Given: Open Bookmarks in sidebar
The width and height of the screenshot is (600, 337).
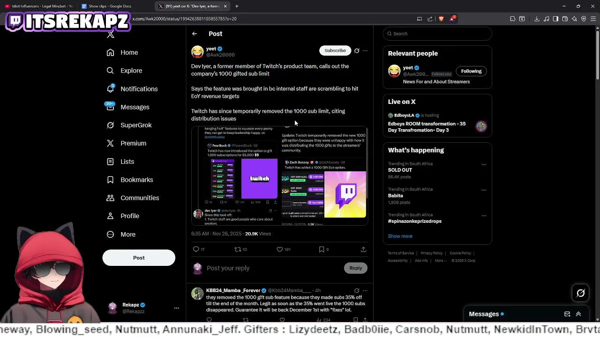Looking at the screenshot, I should click(x=130, y=180).
